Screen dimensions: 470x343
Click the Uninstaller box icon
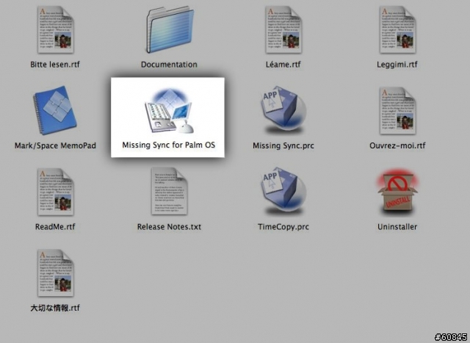click(397, 192)
